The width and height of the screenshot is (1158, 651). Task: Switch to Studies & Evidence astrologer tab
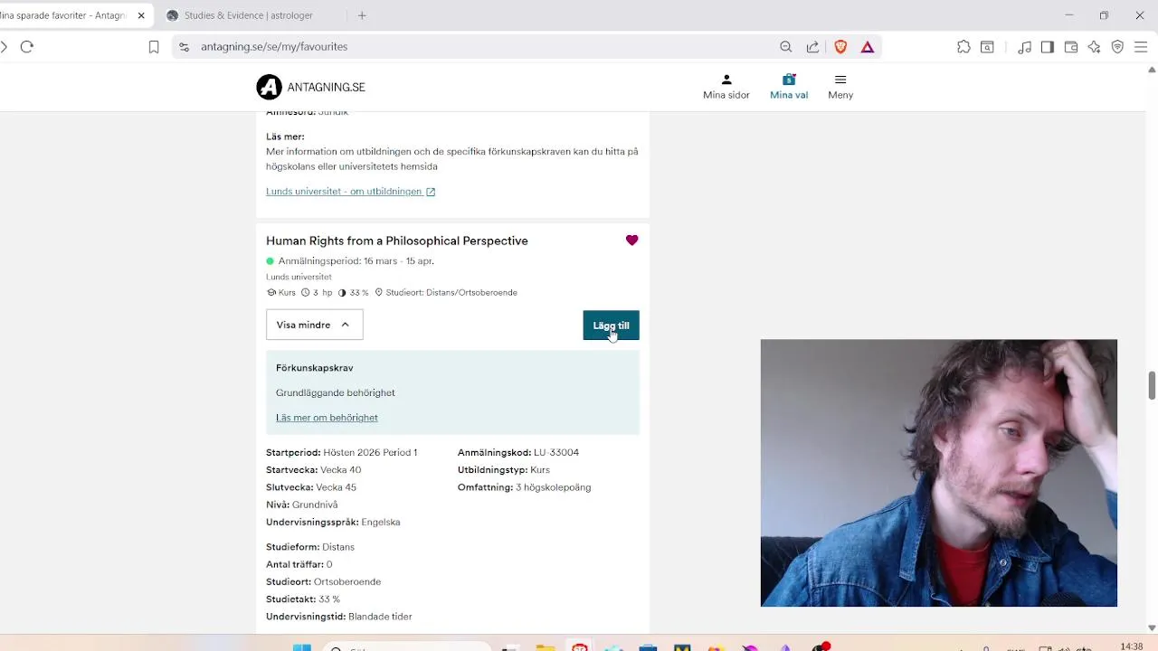point(251,15)
